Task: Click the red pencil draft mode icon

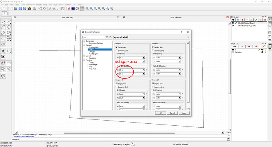Action: click(x=69, y=9)
